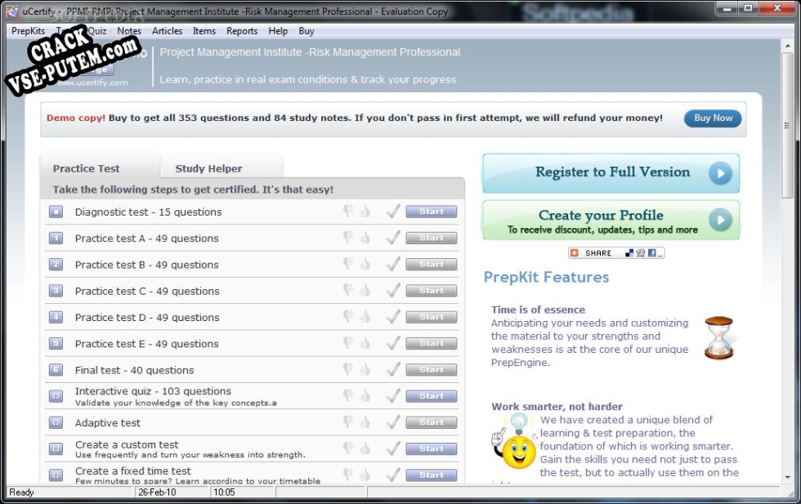Click the 'Practice test C - 49 questions' label
This screenshot has width=801, height=504.
point(147,291)
